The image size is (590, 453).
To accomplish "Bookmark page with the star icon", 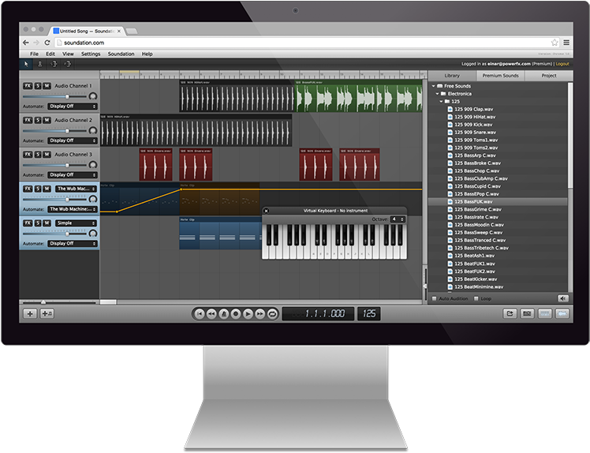I will (555, 43).
